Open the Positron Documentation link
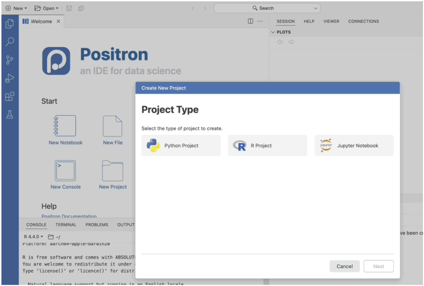 [69, 216]
